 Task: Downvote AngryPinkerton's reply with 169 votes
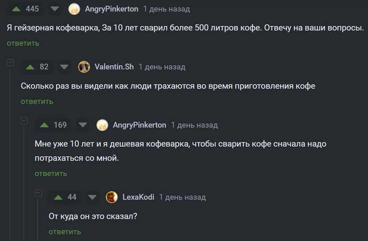pos(83,125)
